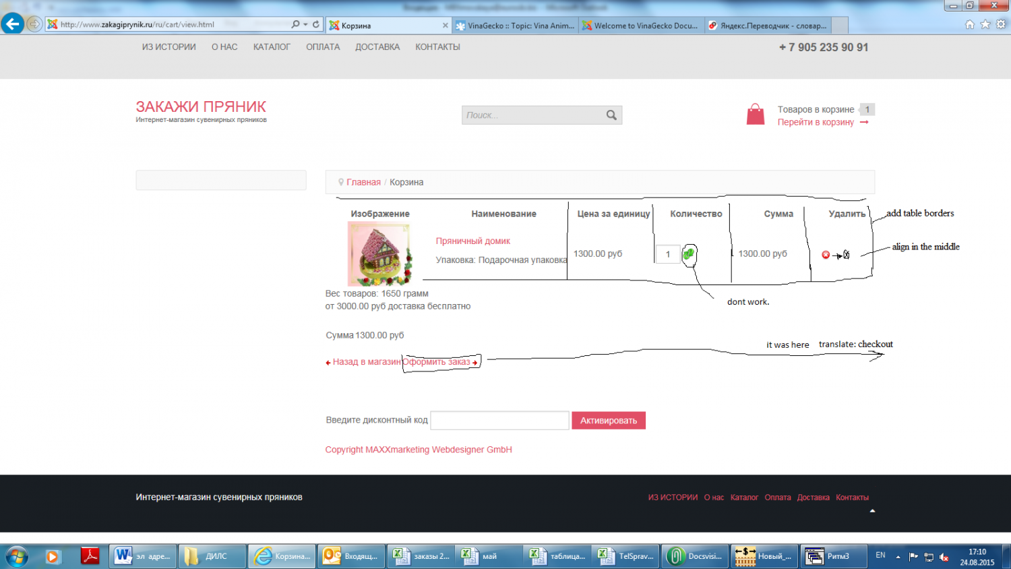Refresh the page using address bar reload icon
Screen dimensions: 1011x569
pyautogui.click(x=315, y=24)
